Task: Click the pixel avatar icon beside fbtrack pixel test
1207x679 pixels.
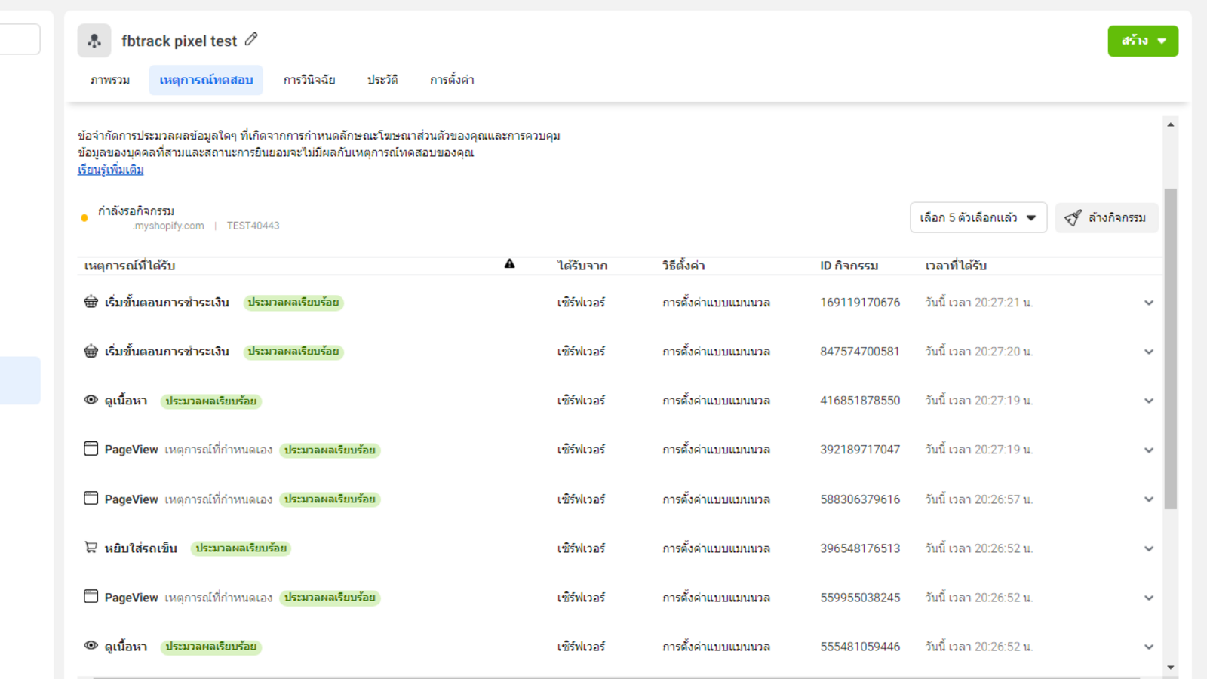Action: 94,41
